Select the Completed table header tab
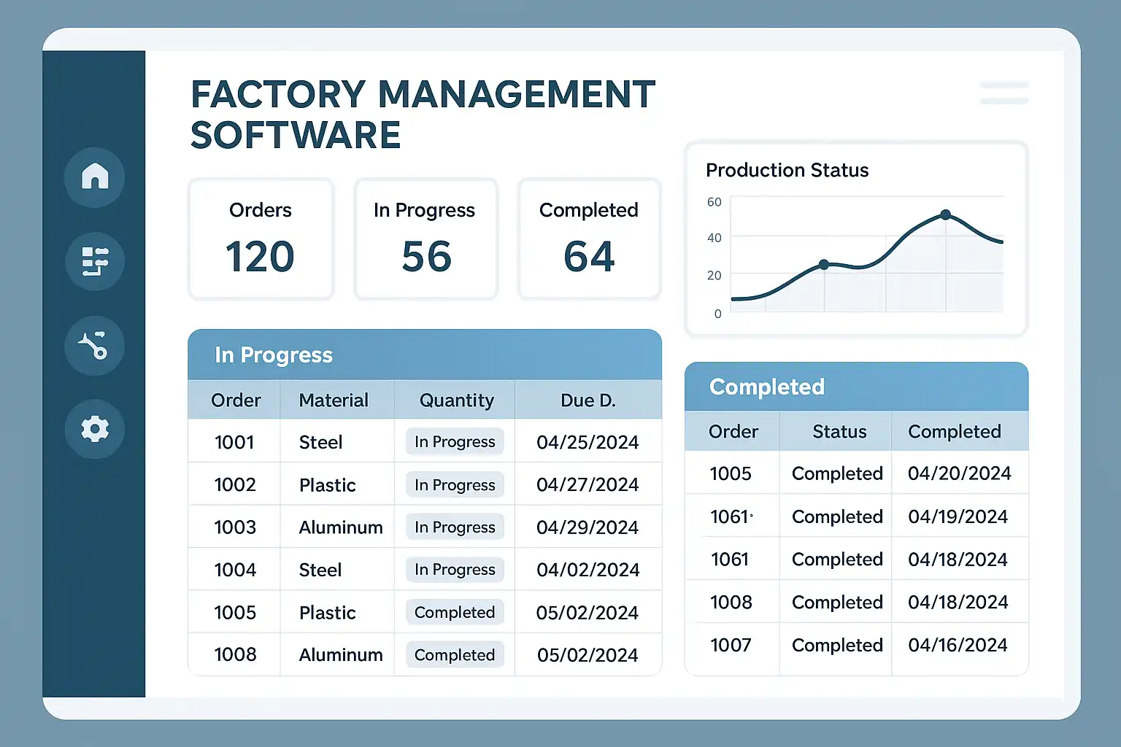 767,387
